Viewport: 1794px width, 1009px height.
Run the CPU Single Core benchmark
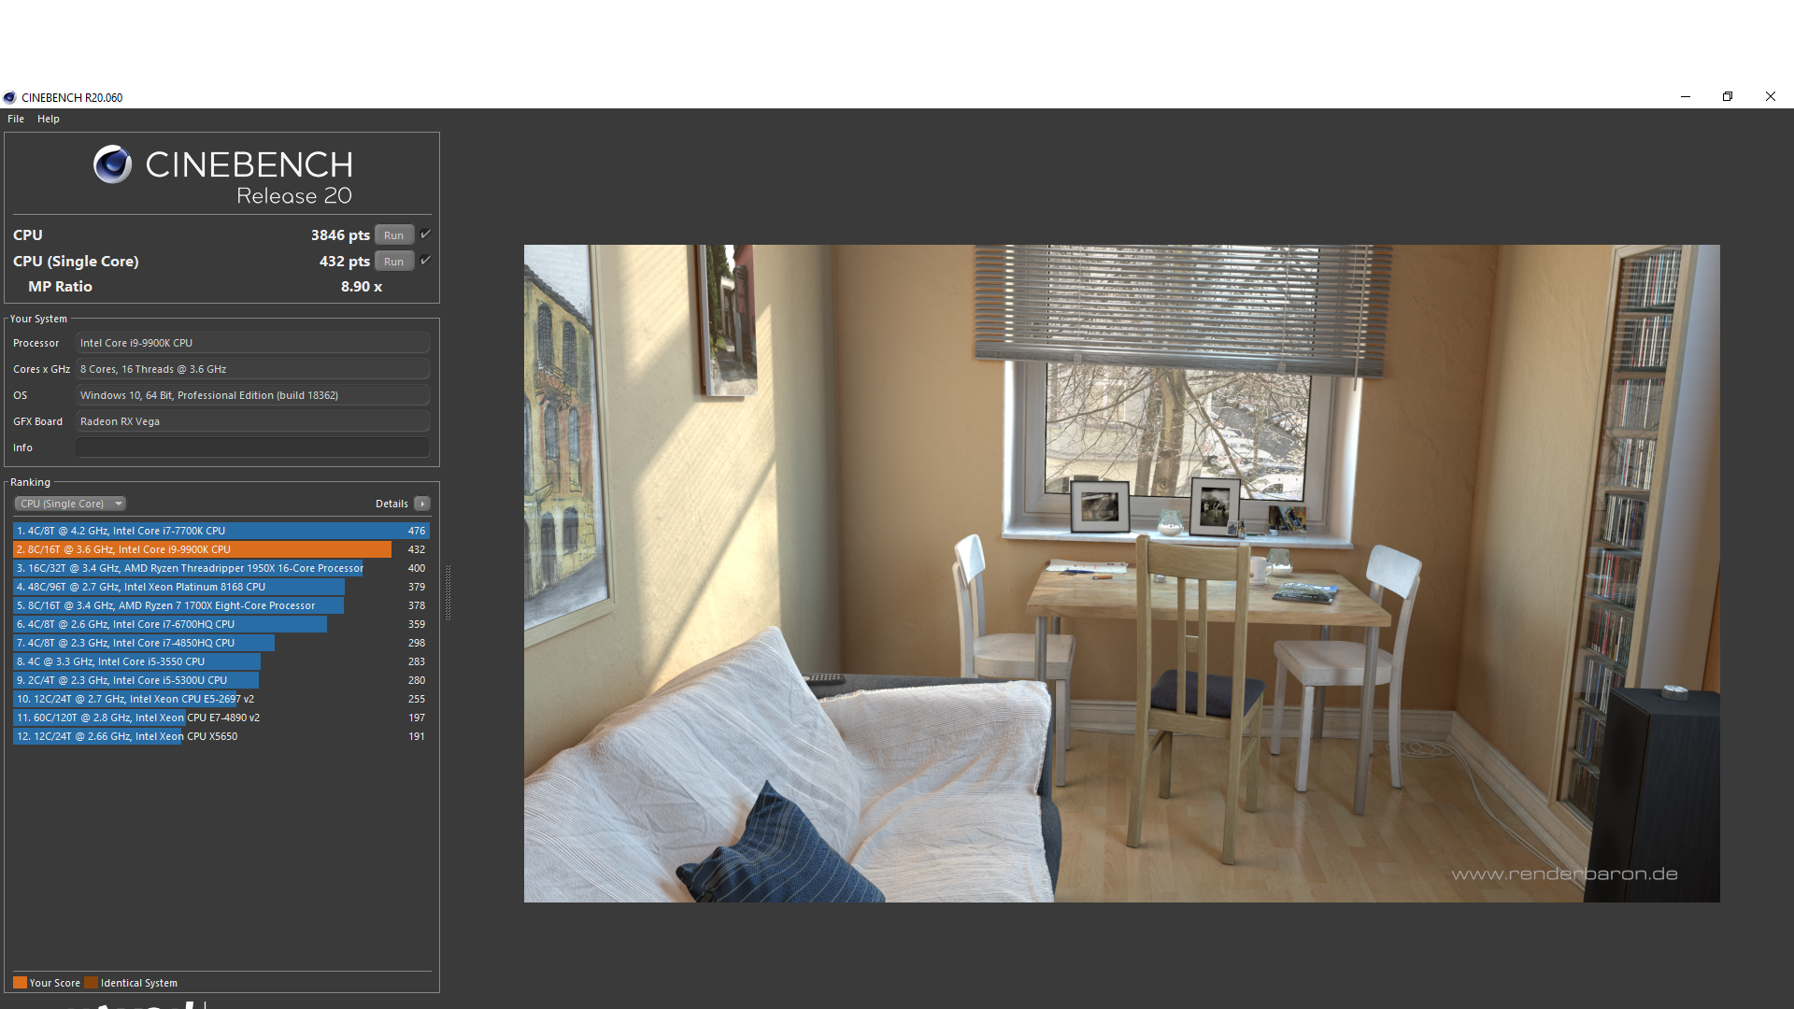click(393, 262)
